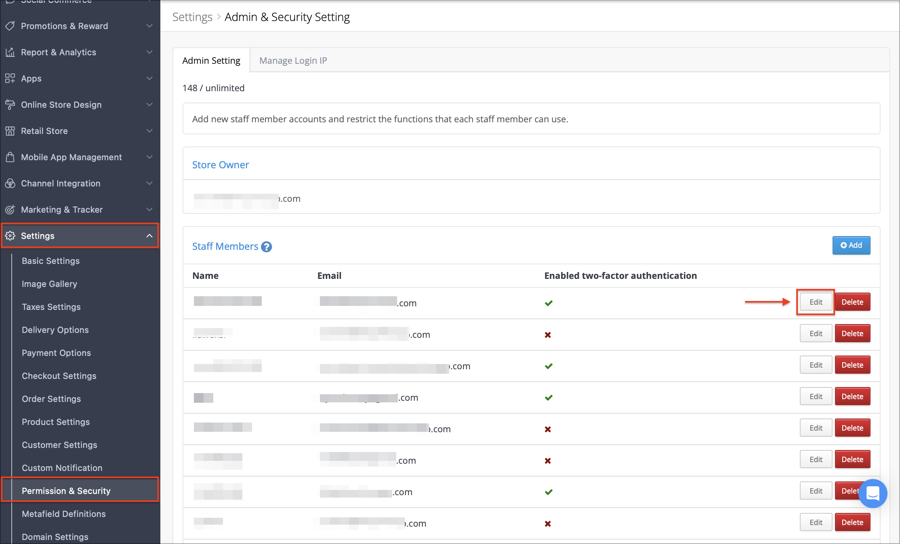Click Edit for the first staff member
This screenshot has width=900, height=544.
816,302
